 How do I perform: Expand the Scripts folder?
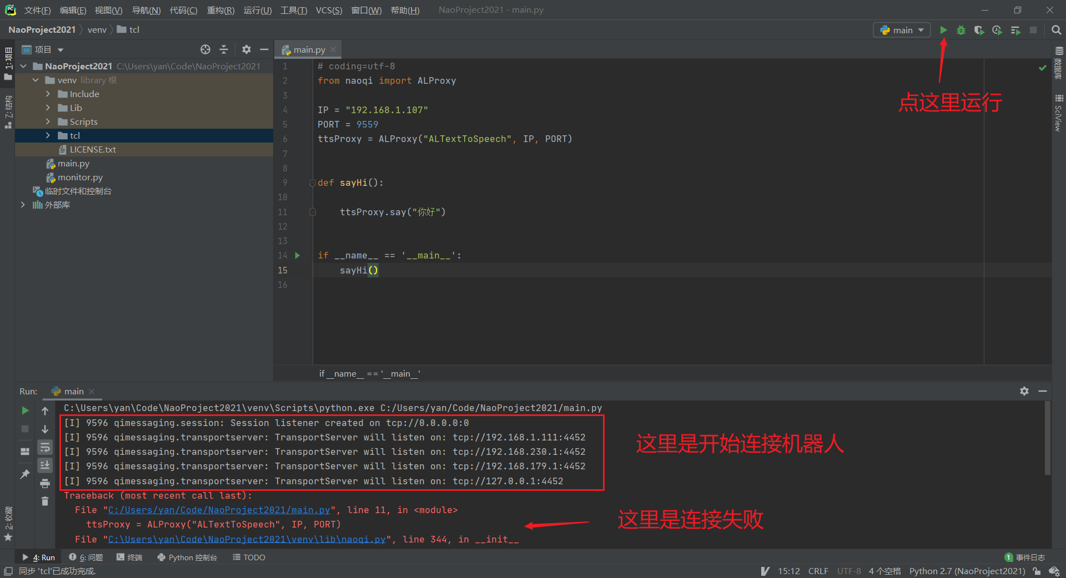pos(48,121)
